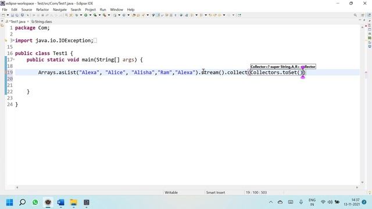Click the Open Type toolbar icon
The width and height of the screenshot is (372, 209).
click(x=134, y=15)
